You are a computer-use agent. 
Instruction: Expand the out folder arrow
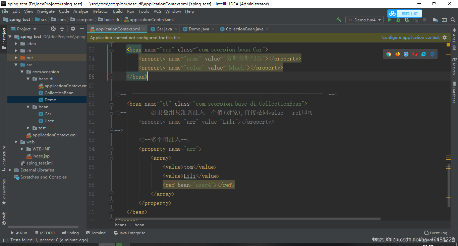[x=16, y=57]
